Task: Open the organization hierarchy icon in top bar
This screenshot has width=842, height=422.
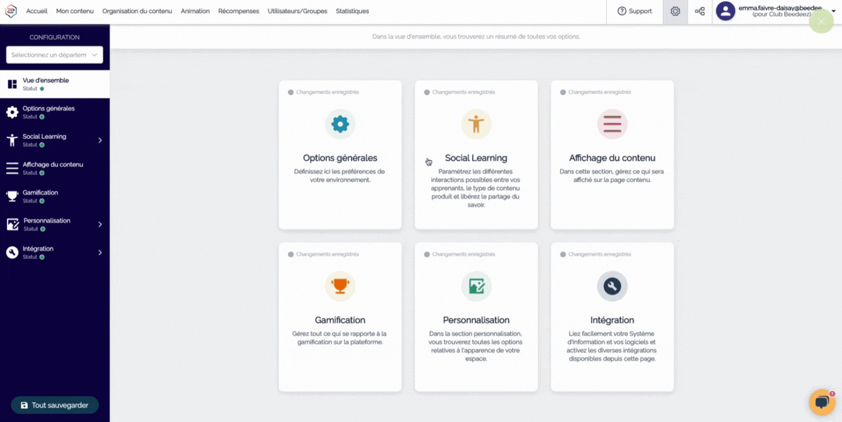Action: 699,11
